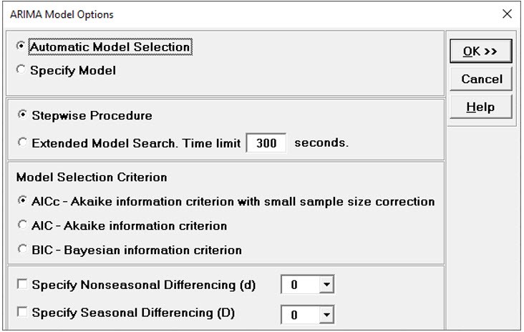The height and width of the screenshot is (332, 524).
Task: Click the ARIMA Model Options title bar
Action: click(215, 14)
